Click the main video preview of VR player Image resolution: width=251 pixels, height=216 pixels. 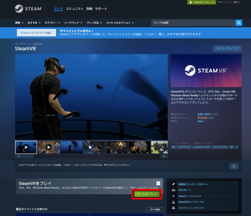[x=91, y=97]
